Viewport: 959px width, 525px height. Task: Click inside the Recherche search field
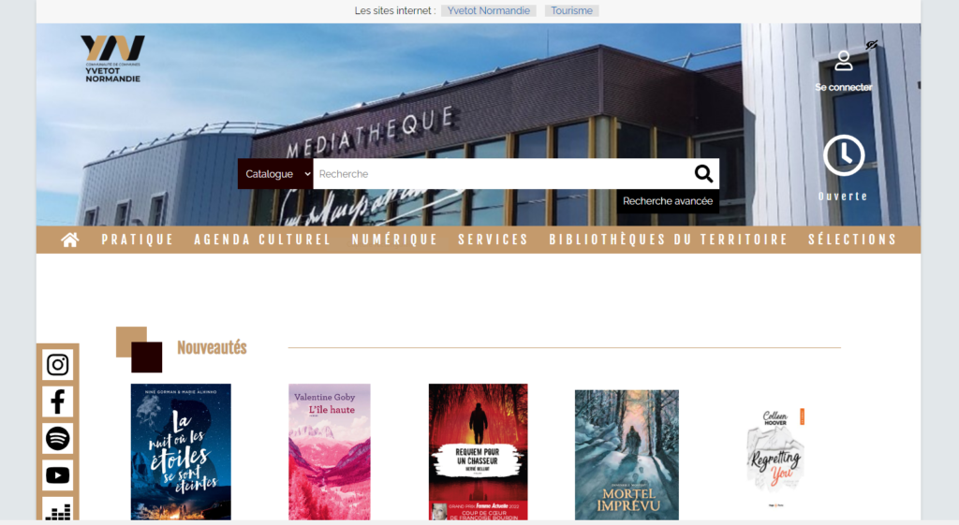pyautogui.click(x=502, y=173)
